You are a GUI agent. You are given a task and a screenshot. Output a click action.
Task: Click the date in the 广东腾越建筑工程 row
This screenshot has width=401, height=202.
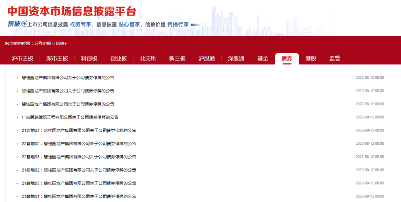point(370,117)
